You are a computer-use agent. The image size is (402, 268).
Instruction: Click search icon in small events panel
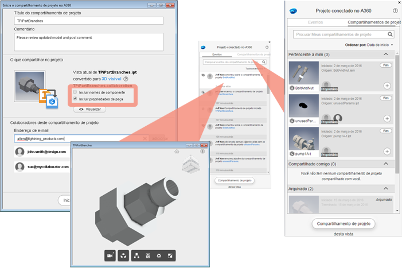tap(264, 62)
